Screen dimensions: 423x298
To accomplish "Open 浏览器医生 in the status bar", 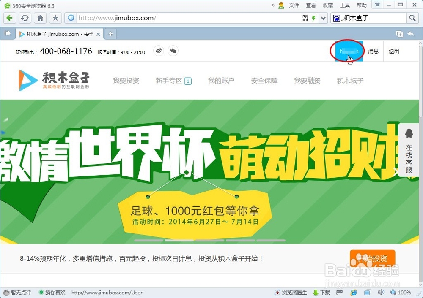I will (292, 292).
